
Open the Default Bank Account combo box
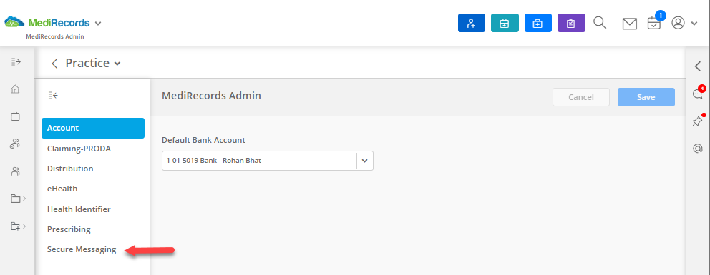point(267,160)
